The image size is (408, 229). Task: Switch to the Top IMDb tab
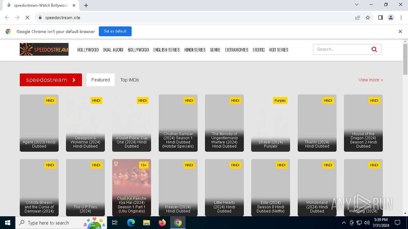click(x=129, y=80)
